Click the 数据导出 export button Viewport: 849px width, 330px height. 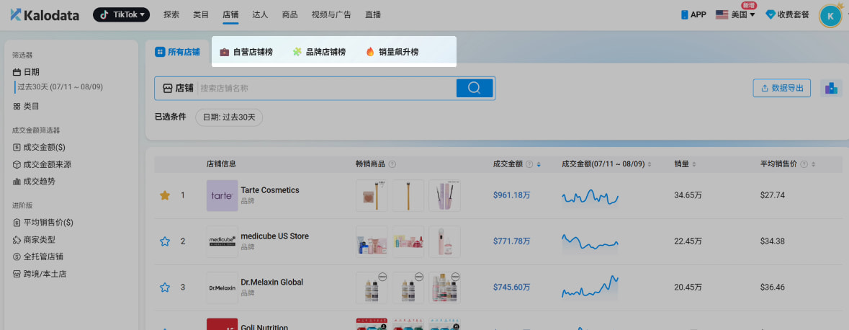coord(781,88)
